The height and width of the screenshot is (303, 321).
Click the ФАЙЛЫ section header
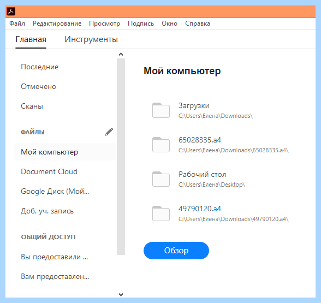[x=33, y=132]
